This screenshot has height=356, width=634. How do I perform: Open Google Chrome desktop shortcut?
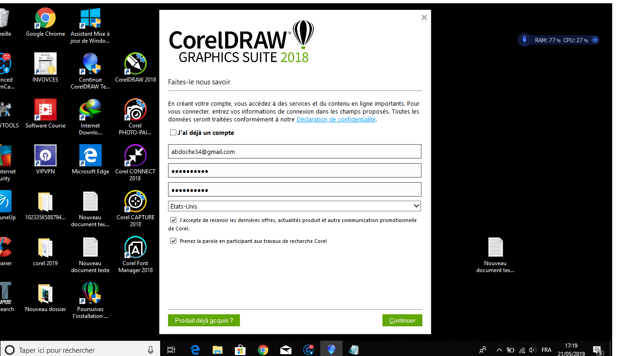coord(45,19)
